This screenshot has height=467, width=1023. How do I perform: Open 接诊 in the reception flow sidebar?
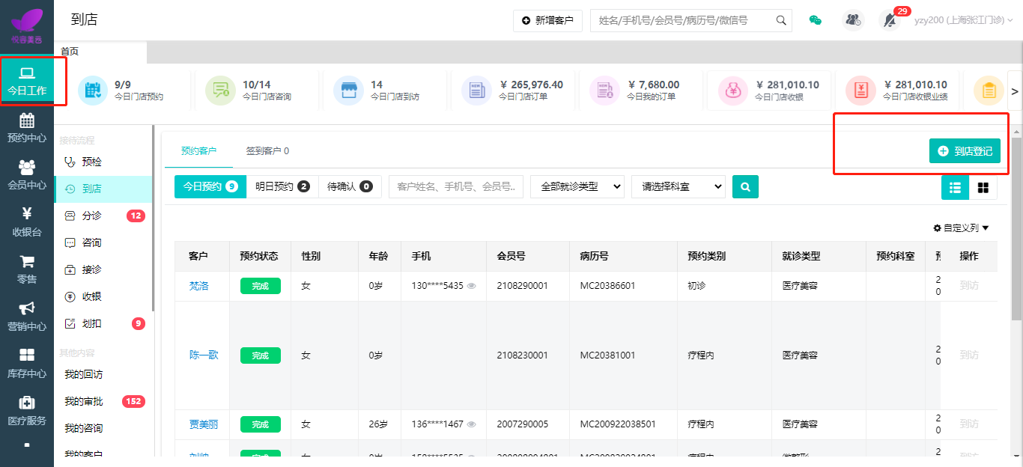coord(103,269)
